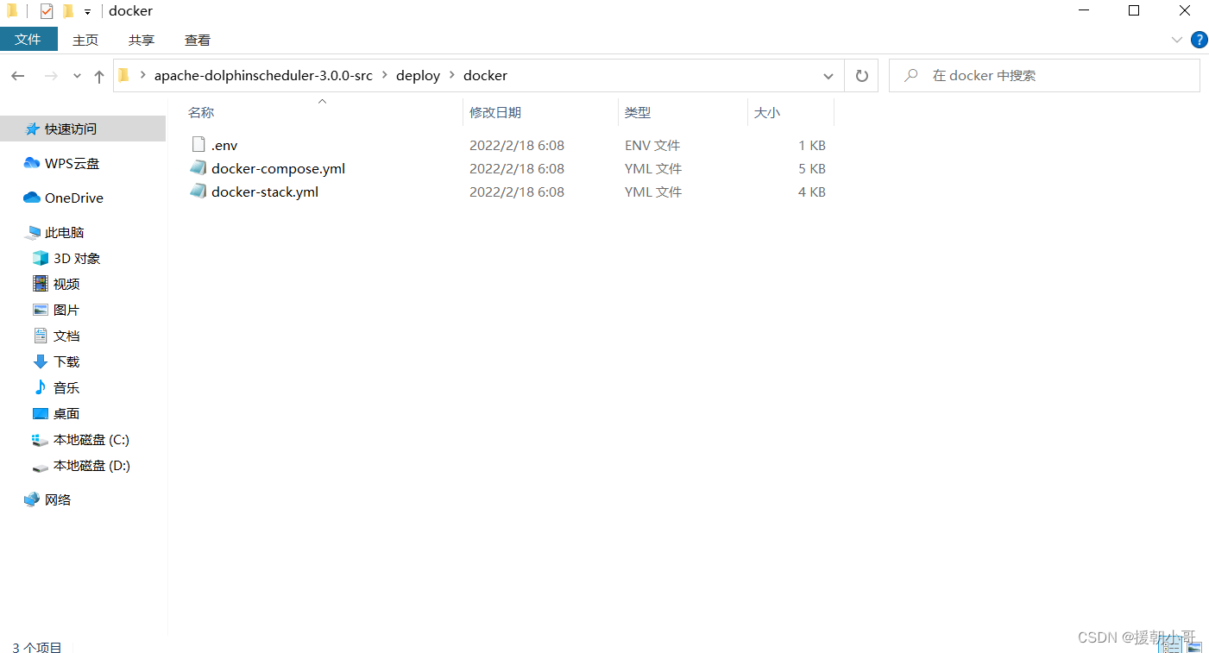Click the 视频 film icon
The image size is (1209, 653).
(41, 284)
